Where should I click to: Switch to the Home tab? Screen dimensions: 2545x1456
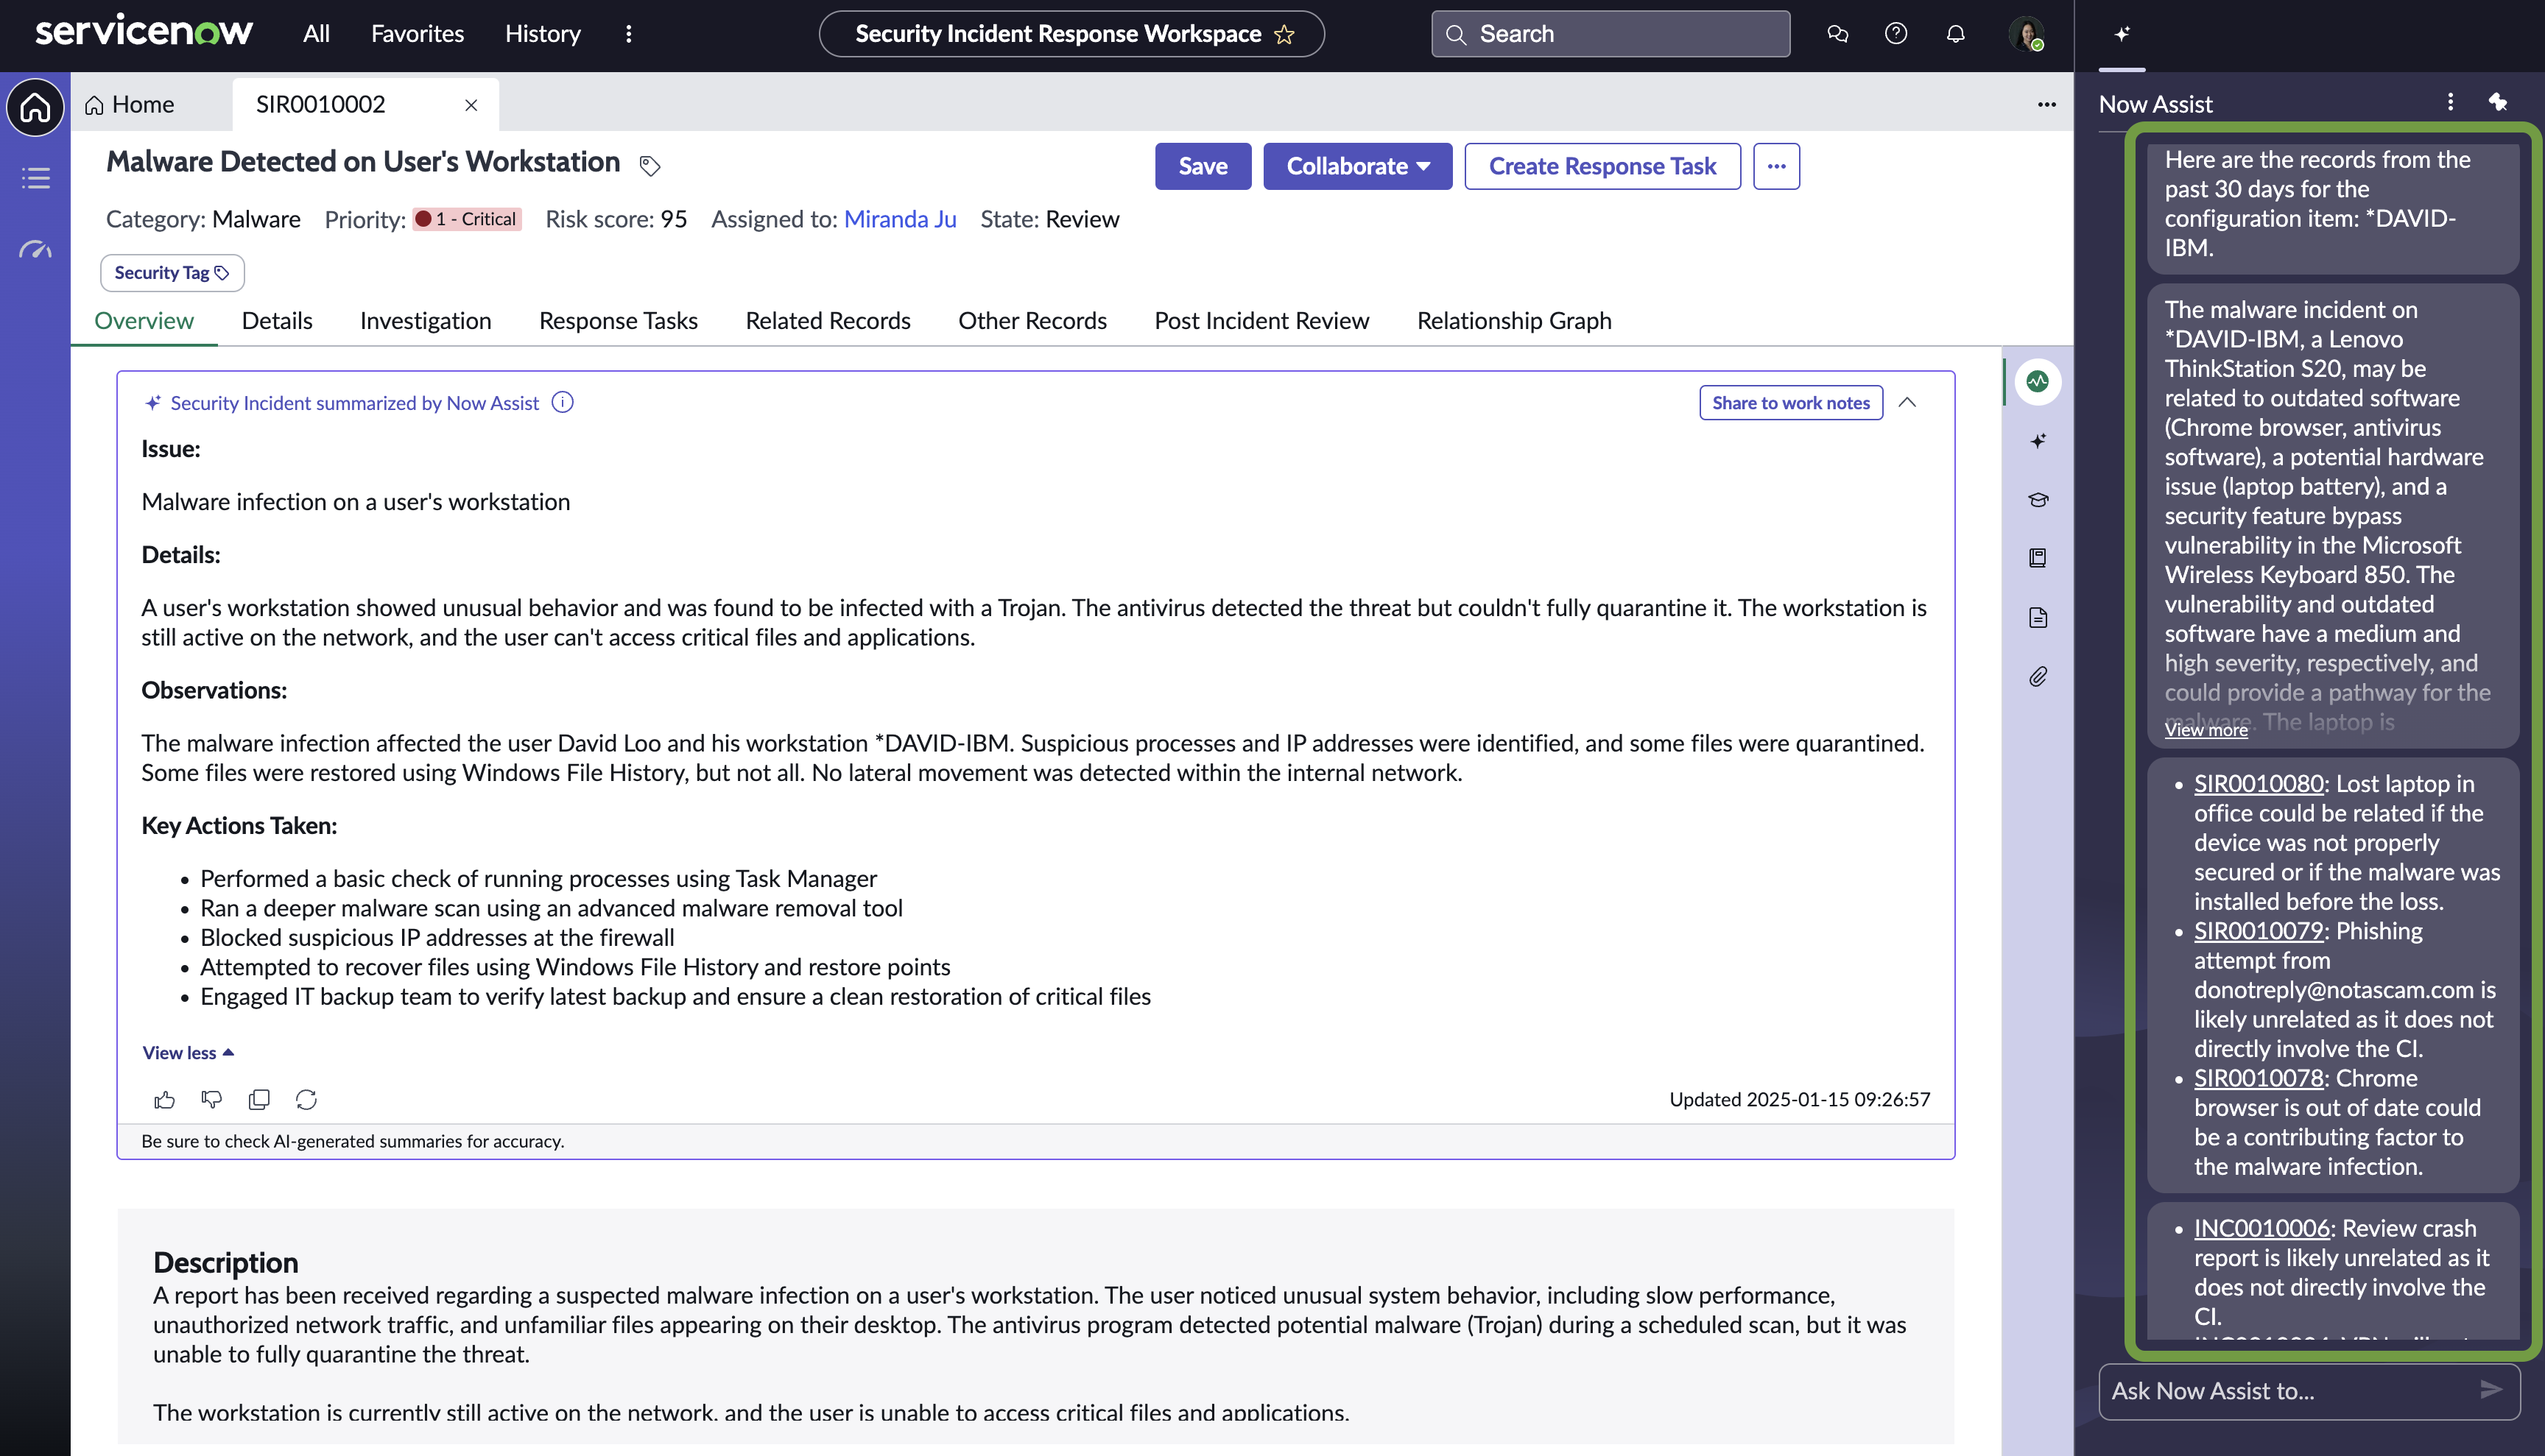tap(129, 104)
